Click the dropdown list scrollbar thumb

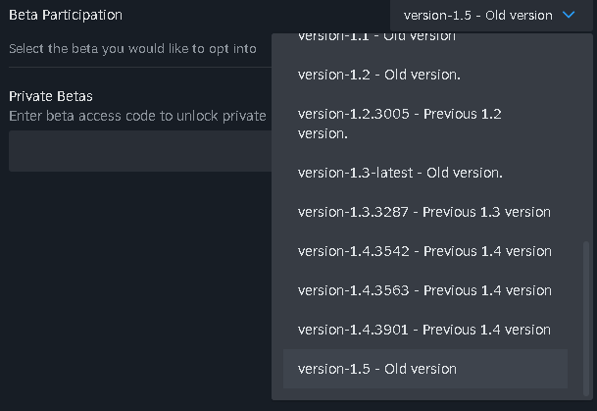point(586,319)
